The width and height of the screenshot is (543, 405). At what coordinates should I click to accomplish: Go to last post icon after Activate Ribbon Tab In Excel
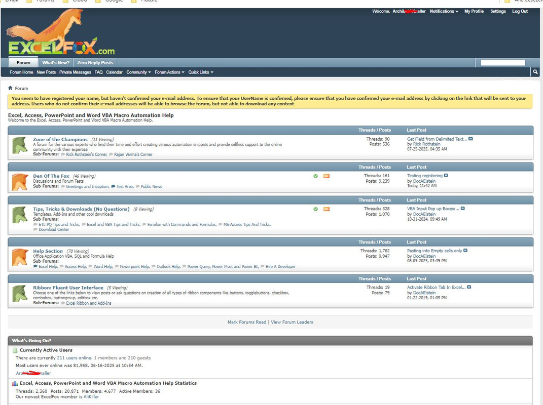469,287
